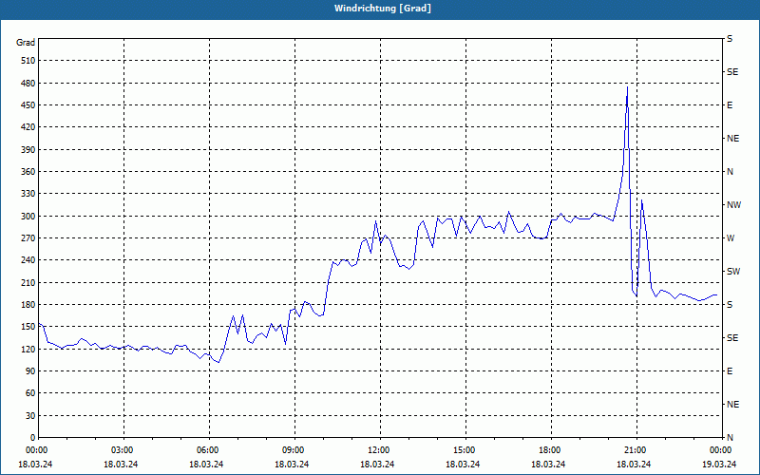Click the 180 y-axis value
Screen dimensions: 760x475
[28, 304]
